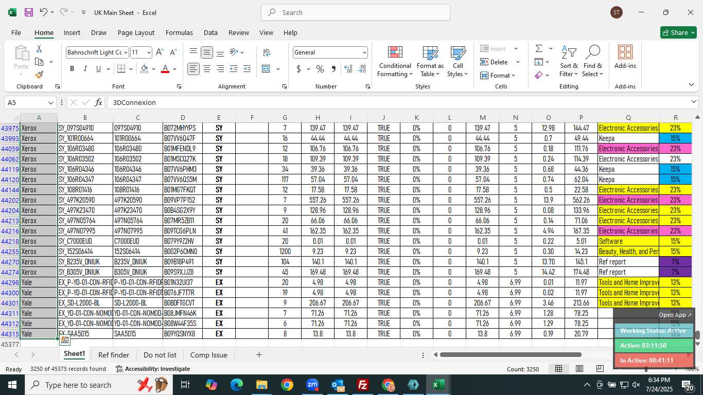
Task: Click Accessibility: Investigate in status bar
Action: coord(153,369)
